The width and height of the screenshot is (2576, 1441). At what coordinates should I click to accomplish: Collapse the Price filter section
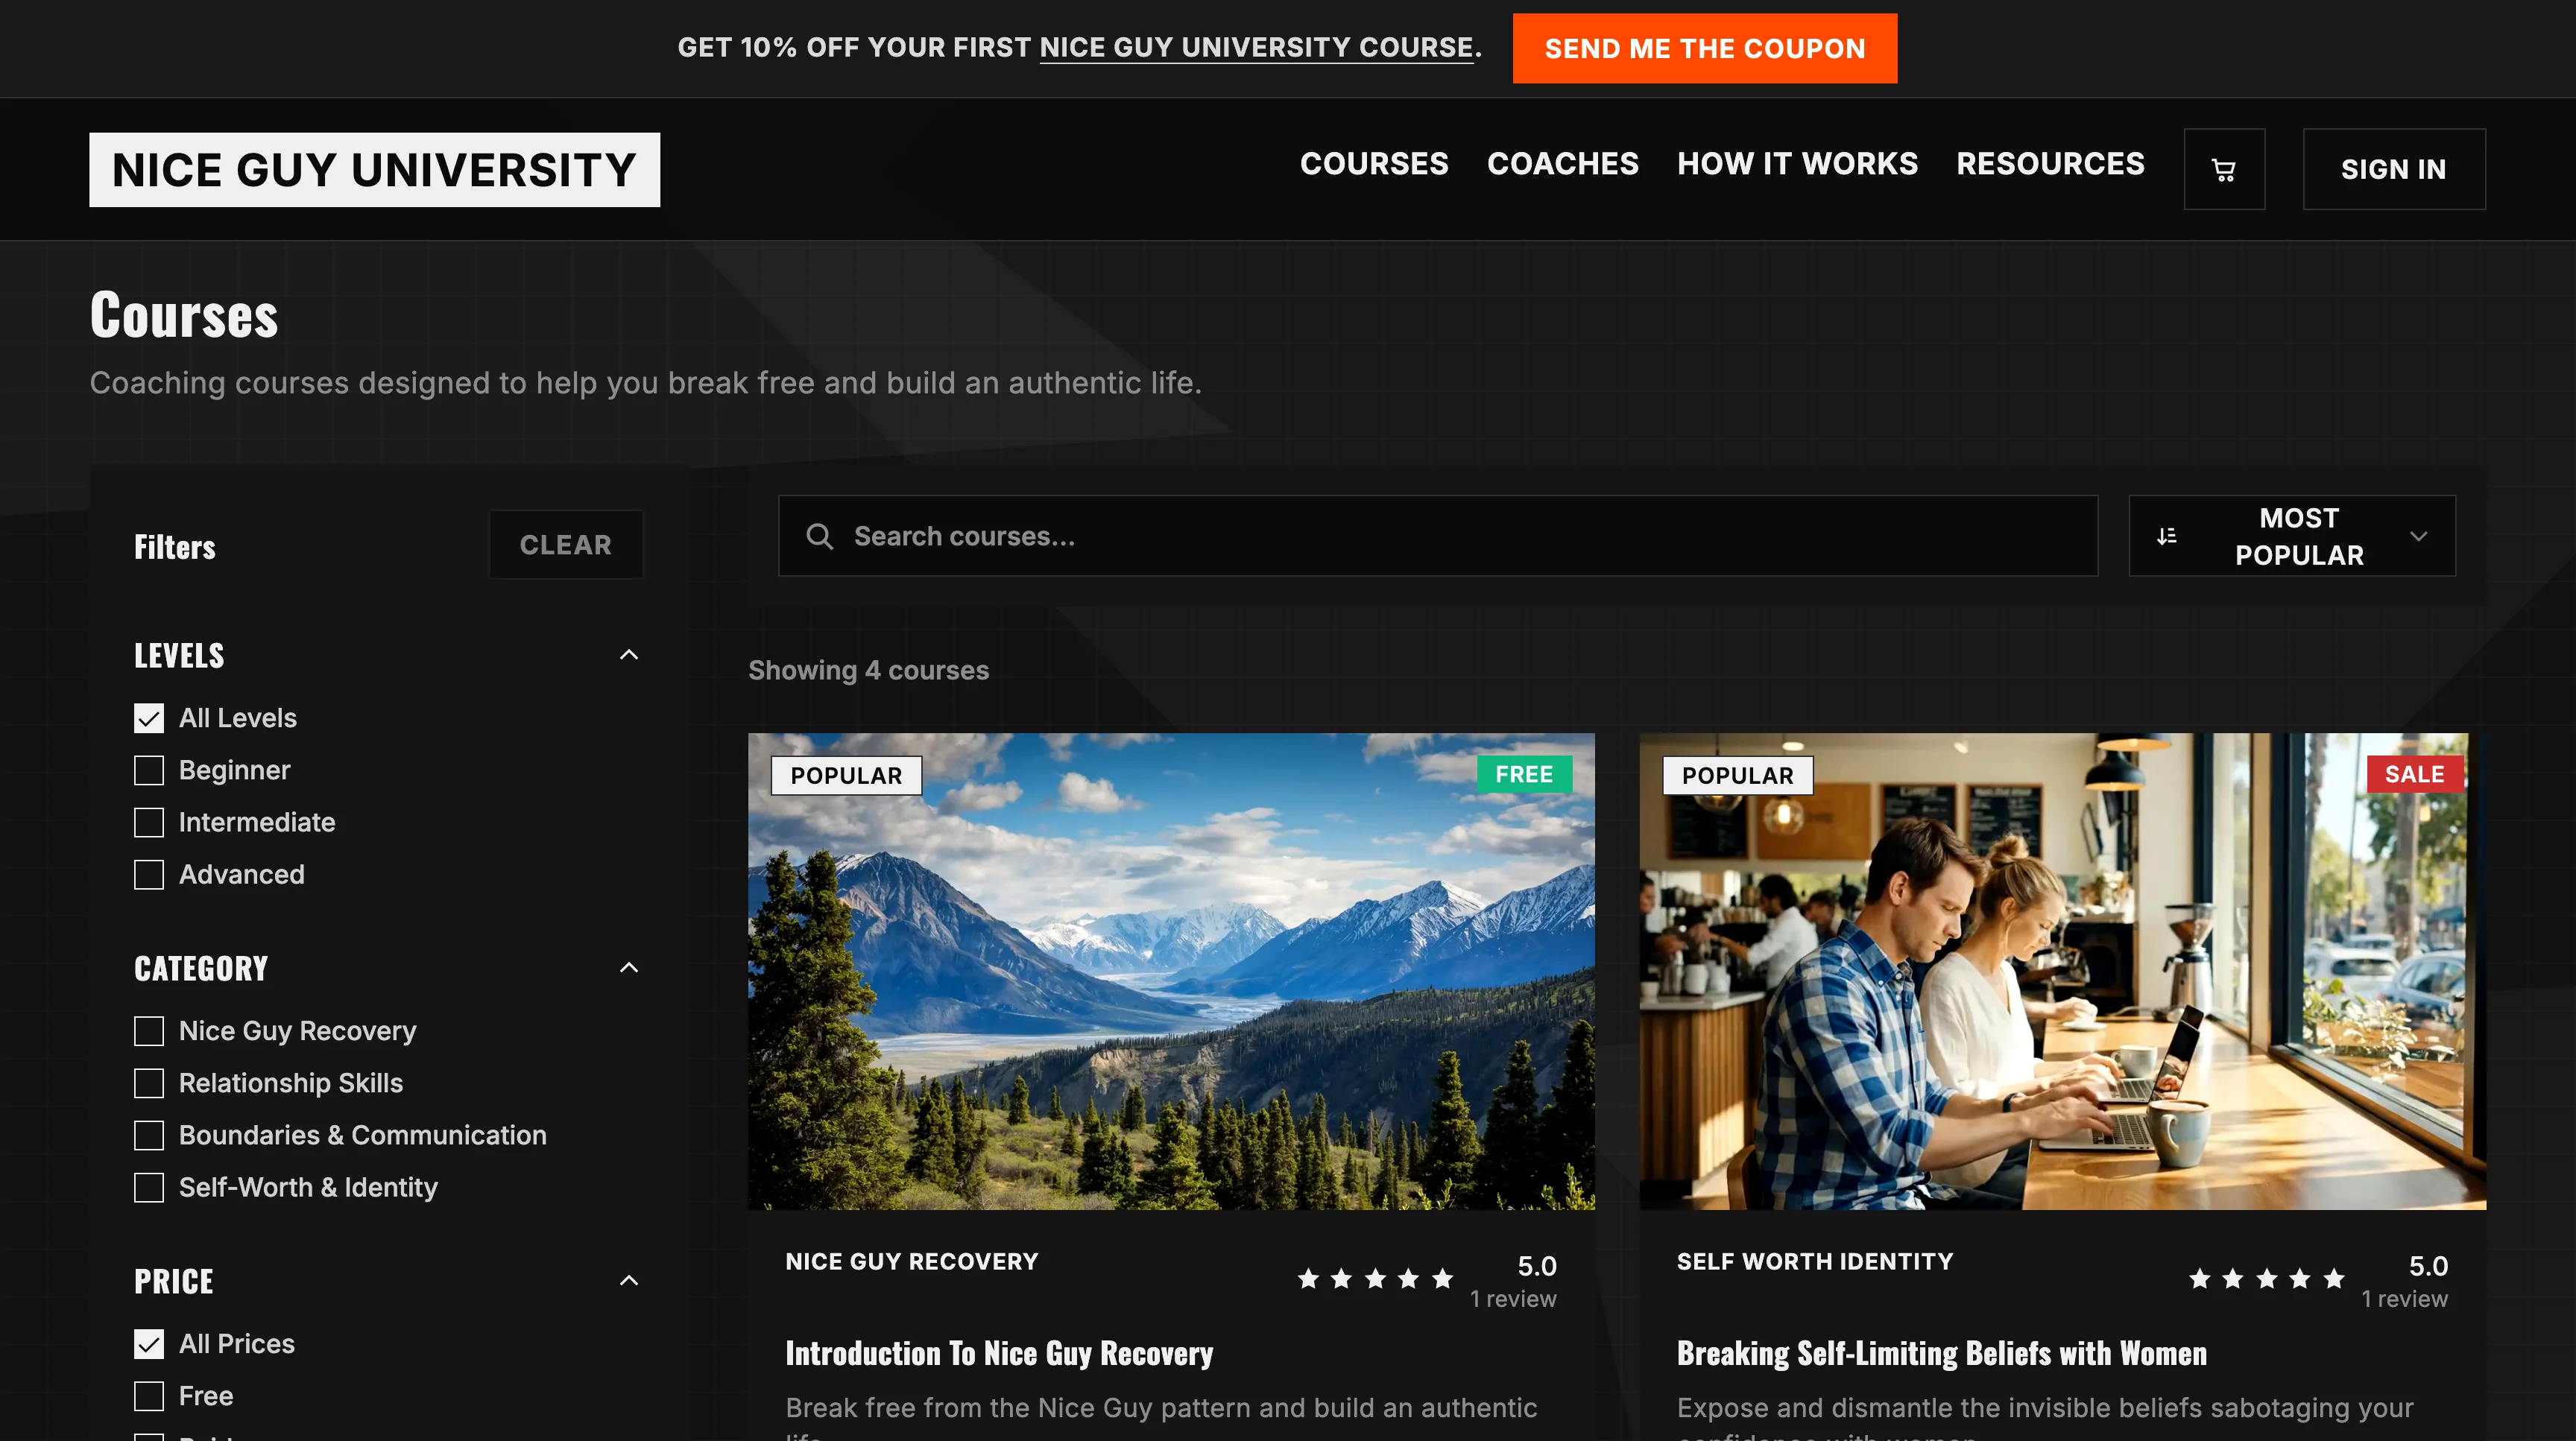tap(629, 1280)
